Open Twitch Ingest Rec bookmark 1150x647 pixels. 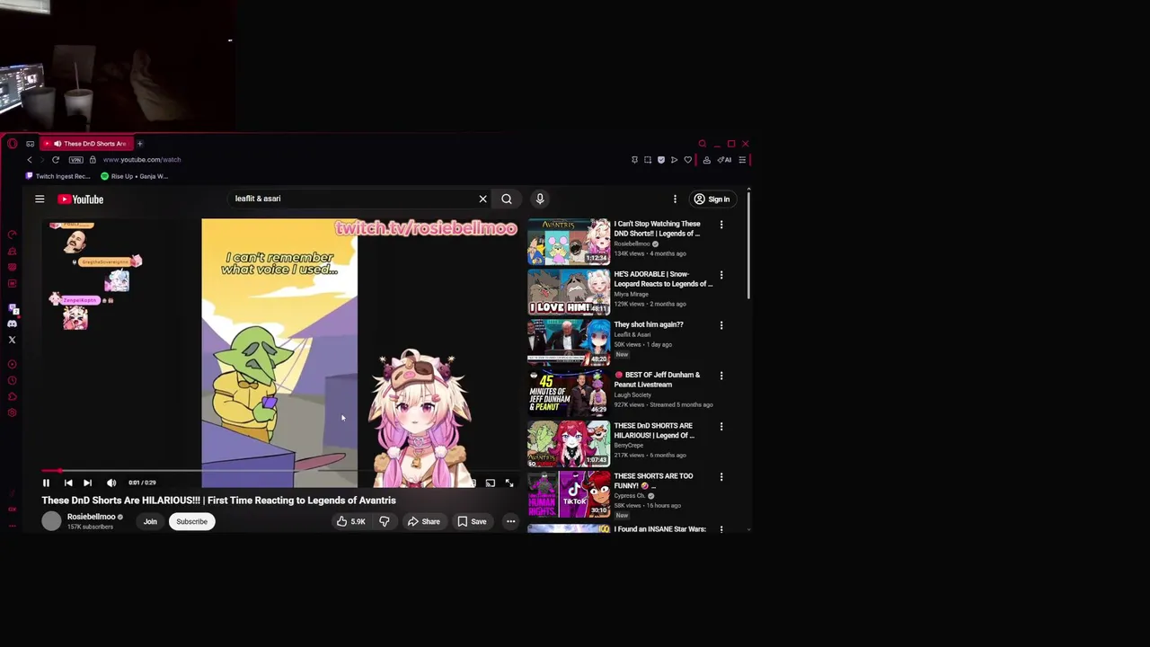[x=58, y=176]
